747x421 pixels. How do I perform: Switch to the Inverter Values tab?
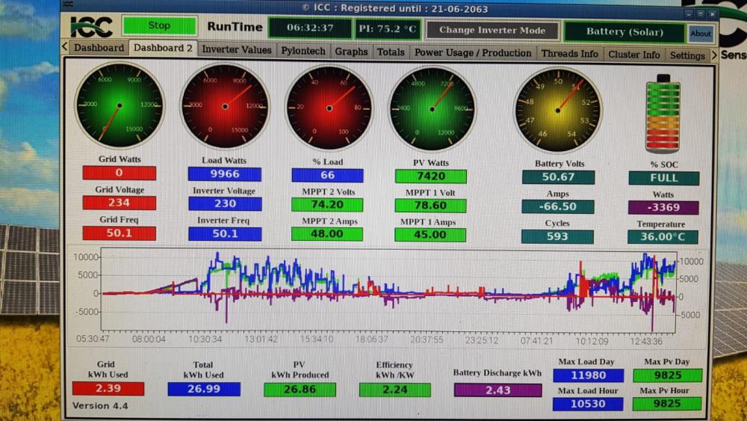click(x=236, y=49)
